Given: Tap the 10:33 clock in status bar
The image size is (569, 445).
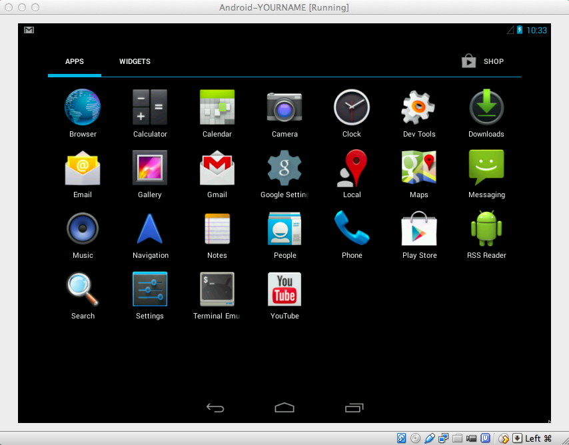Looking at the screenshot, I should [x=536, y=30].
